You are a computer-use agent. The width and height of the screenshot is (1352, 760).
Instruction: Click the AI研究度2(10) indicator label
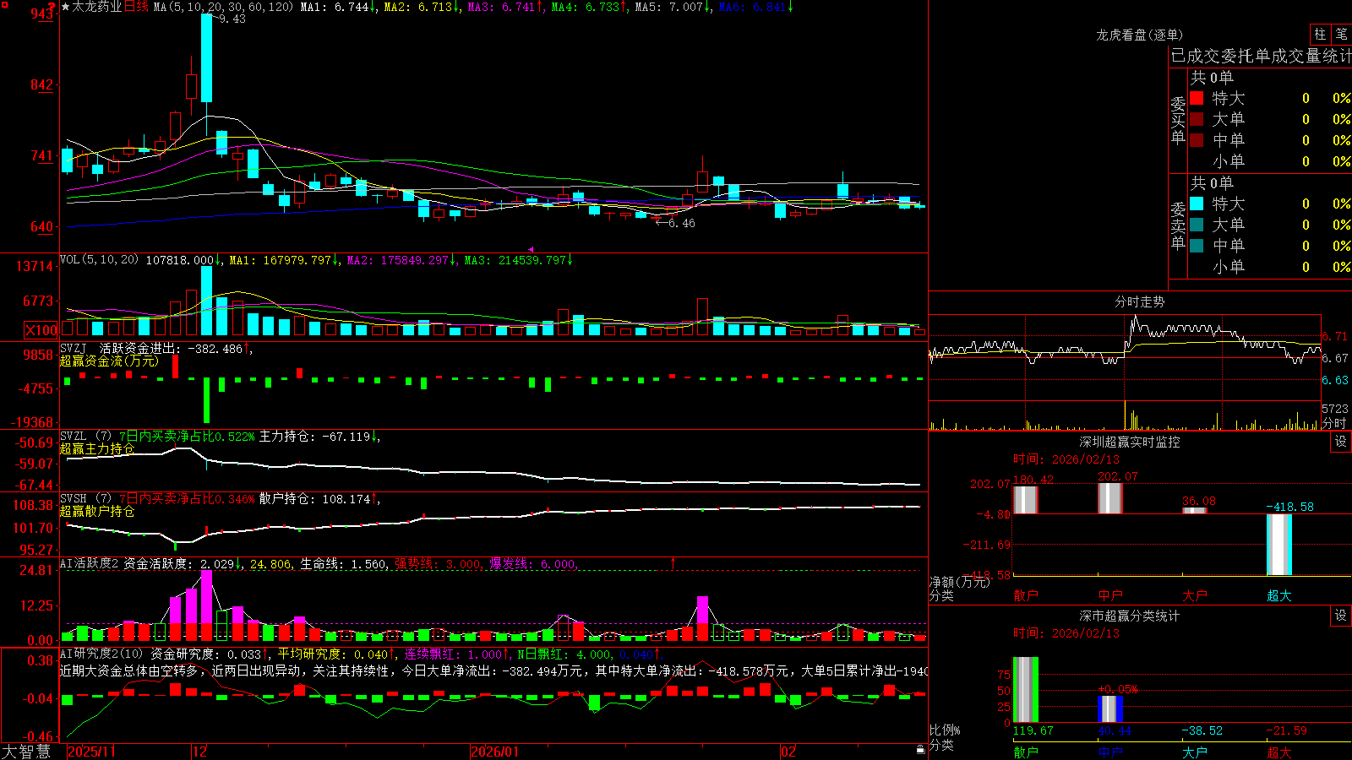101,654
